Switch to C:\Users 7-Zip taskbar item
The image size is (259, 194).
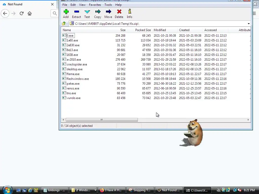tap(197, 190)
